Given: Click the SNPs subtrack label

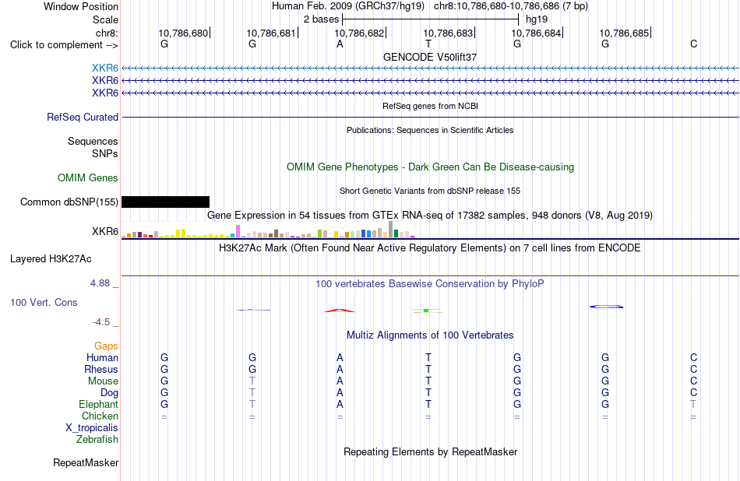Looking at the screenshot, I should point(105,154).
